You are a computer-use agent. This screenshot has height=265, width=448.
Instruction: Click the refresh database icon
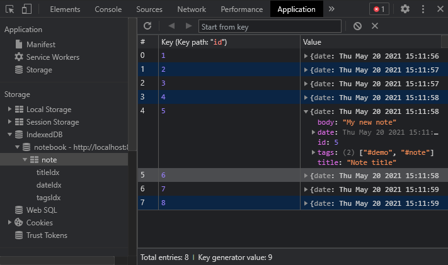click(148, 26)
